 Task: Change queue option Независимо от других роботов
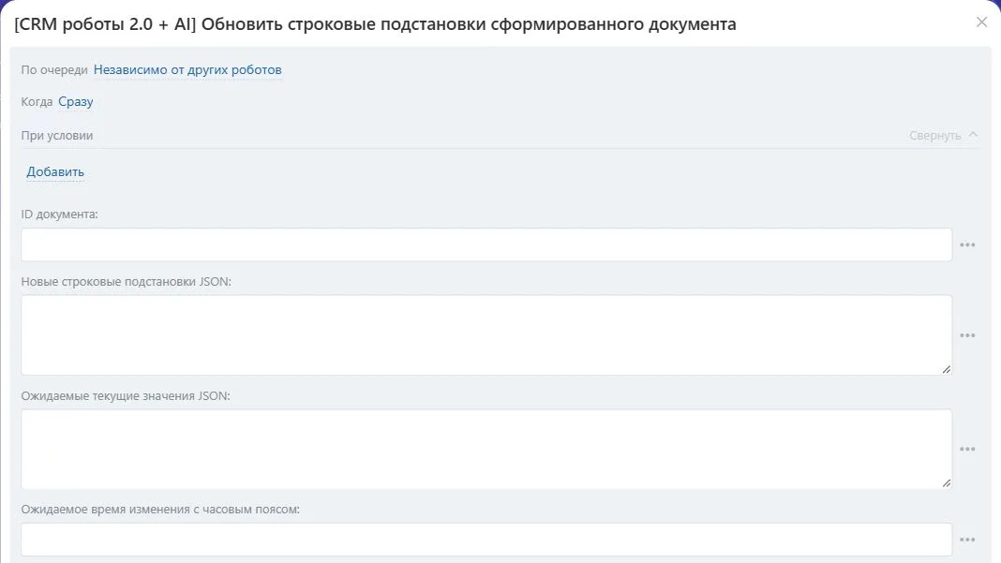pos(187,69)
